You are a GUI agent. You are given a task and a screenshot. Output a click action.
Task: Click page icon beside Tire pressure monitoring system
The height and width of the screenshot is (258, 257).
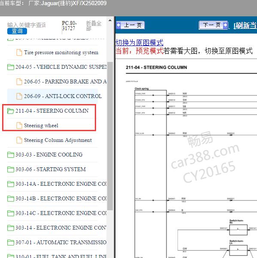tap(19, 52)
